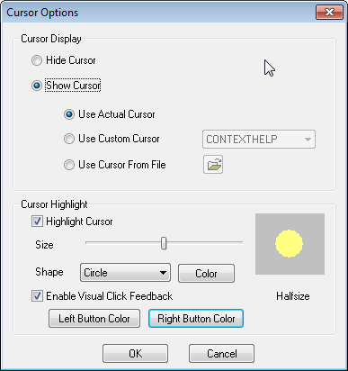Uncheck Enable Visual Click Feedback
This screenshot has height=371, width=348.
click(x=37, y=296)
